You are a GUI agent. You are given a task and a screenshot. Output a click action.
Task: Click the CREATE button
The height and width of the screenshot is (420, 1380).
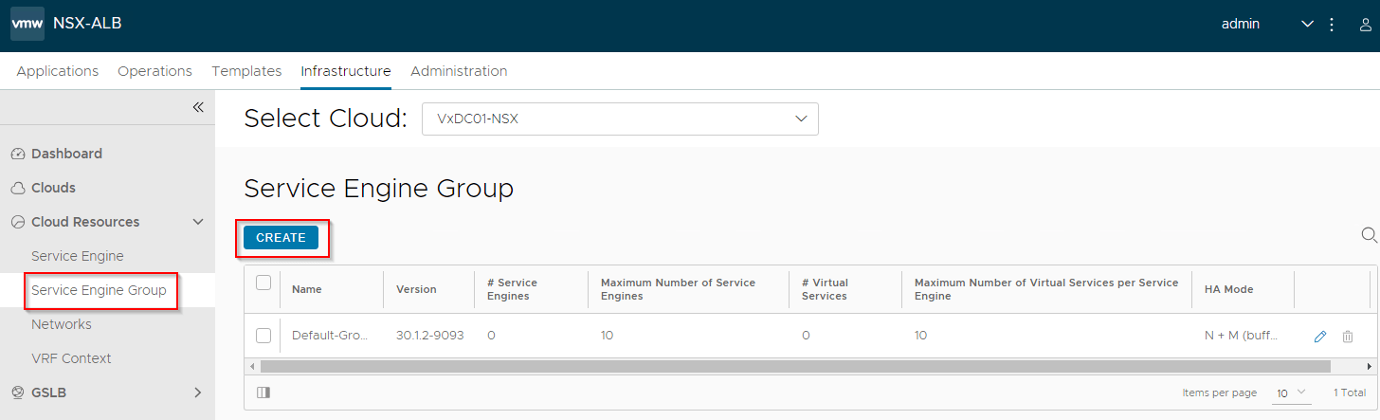tap(281, 238)
